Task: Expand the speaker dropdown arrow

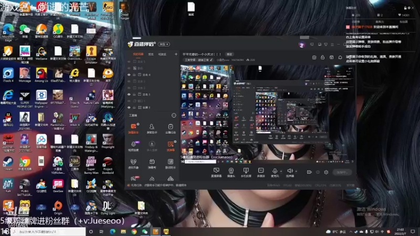Action: tap(296, 171)
